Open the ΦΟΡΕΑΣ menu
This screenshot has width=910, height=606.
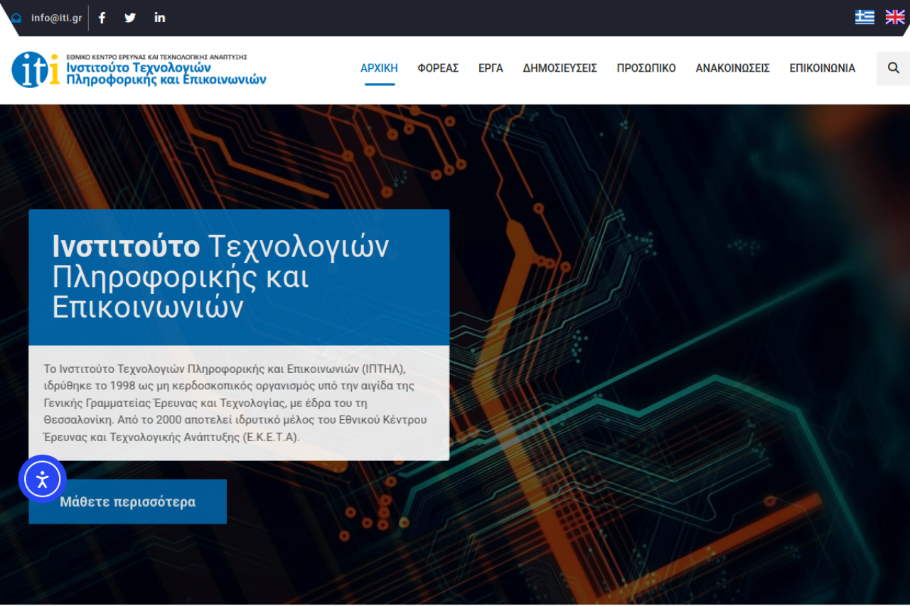click(x=438, y=68)
